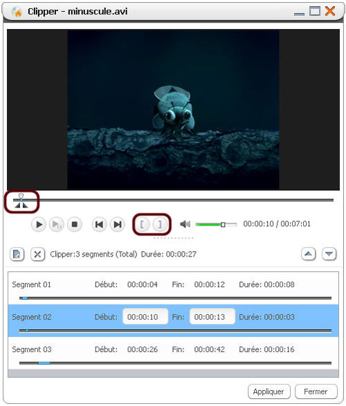346x406 pixels.
Task: Click the left trim triangle marker
Action: tap(17, 205)
